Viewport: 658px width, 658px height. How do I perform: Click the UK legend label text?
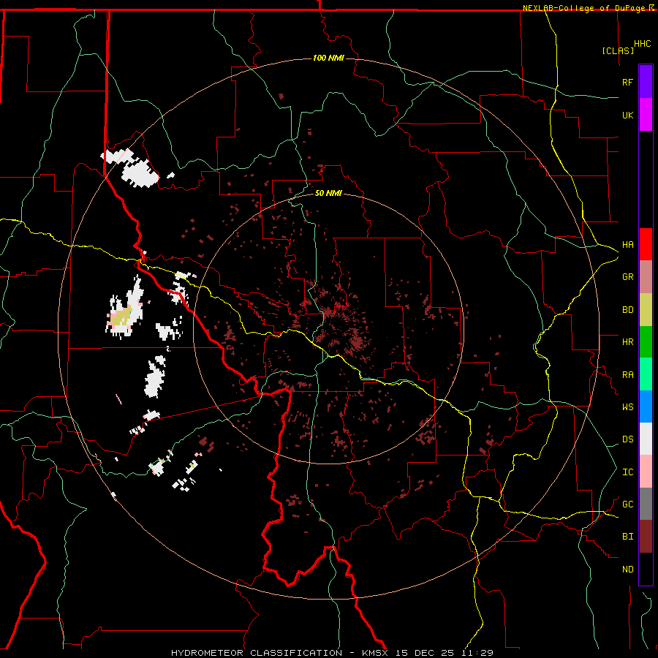point(628,115)
